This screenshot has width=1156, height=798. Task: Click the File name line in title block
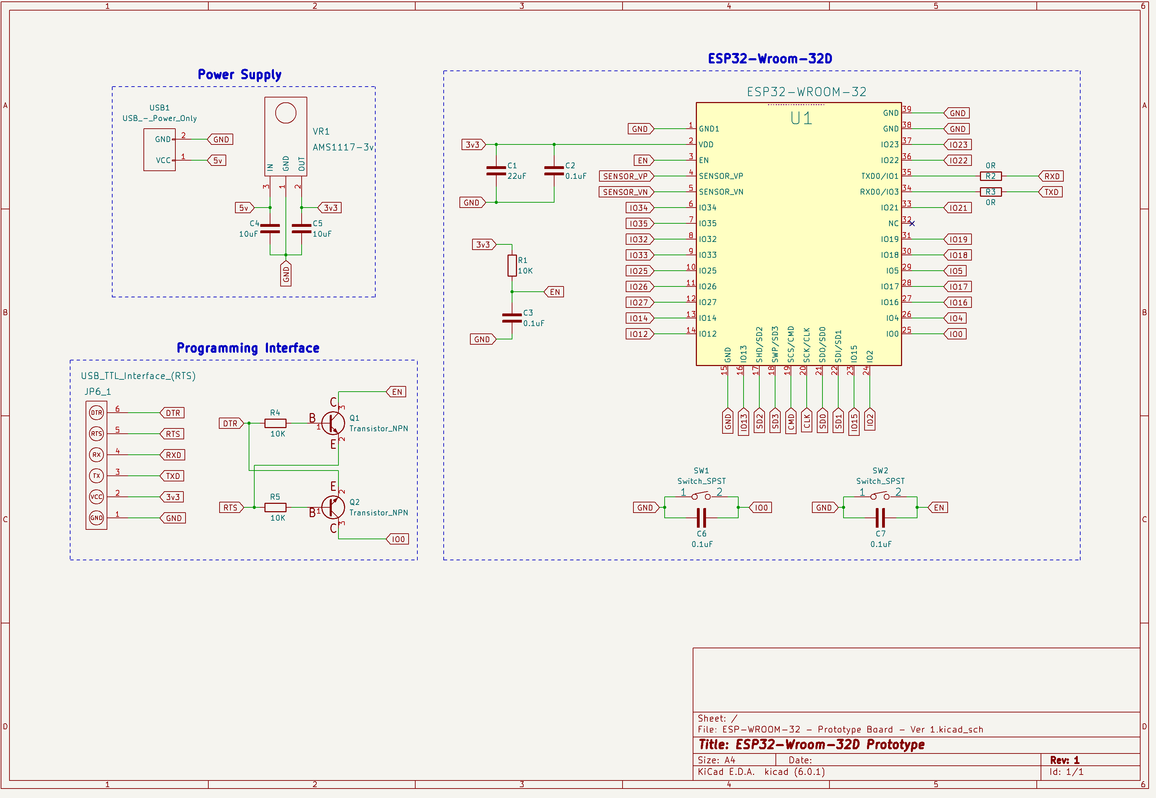click(840, 730)
